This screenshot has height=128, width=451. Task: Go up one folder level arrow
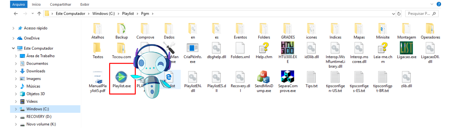pyautogui.click(x=39, y=14)
